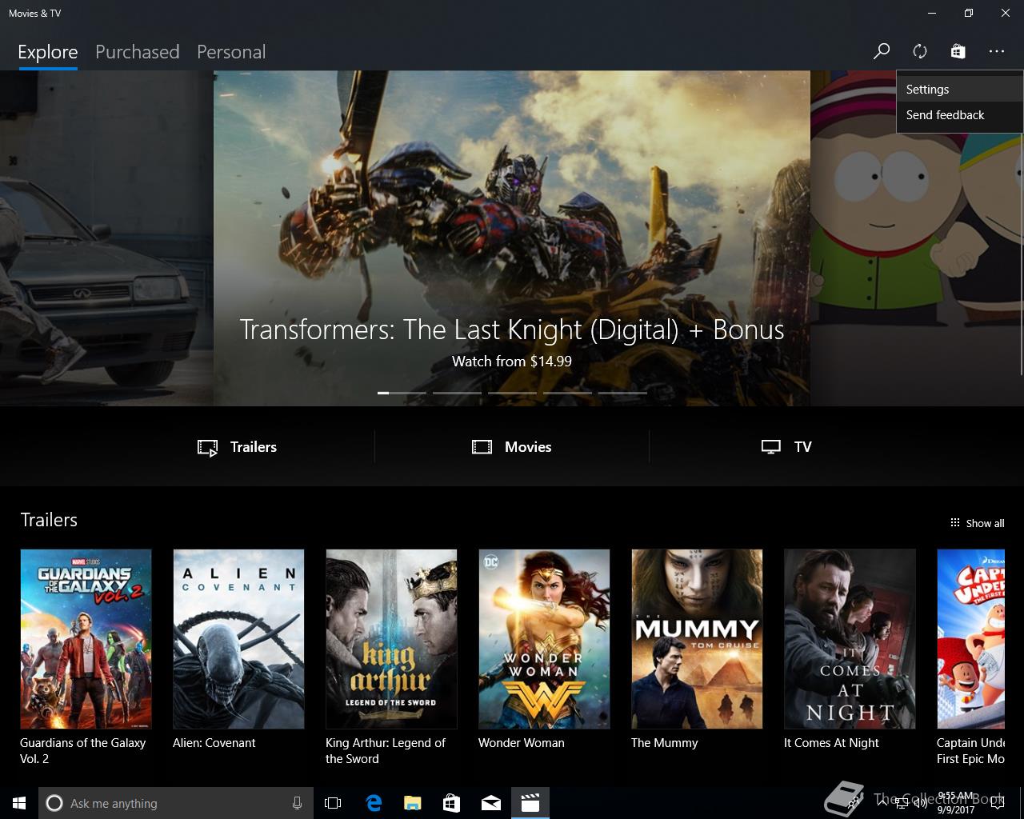Open Guardians of the Galaxy Vol. 2 poster
The height and width of the screenshot is (819, 1024).
click(86, 639)
